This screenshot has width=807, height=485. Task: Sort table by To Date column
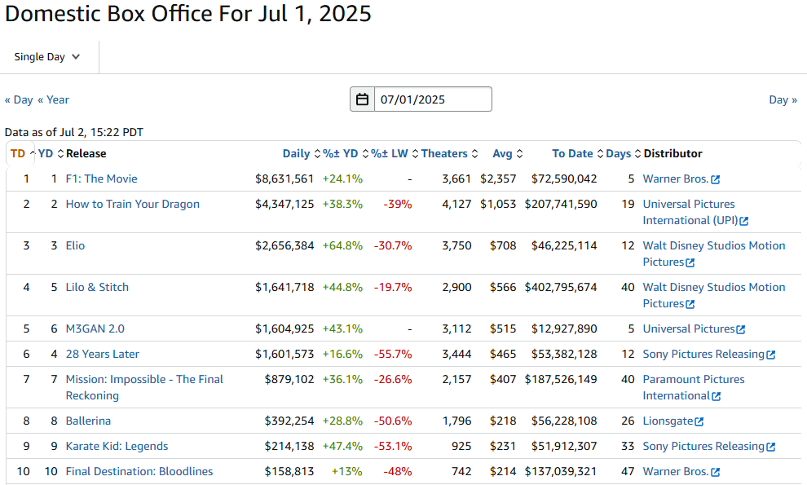(577, 153)
